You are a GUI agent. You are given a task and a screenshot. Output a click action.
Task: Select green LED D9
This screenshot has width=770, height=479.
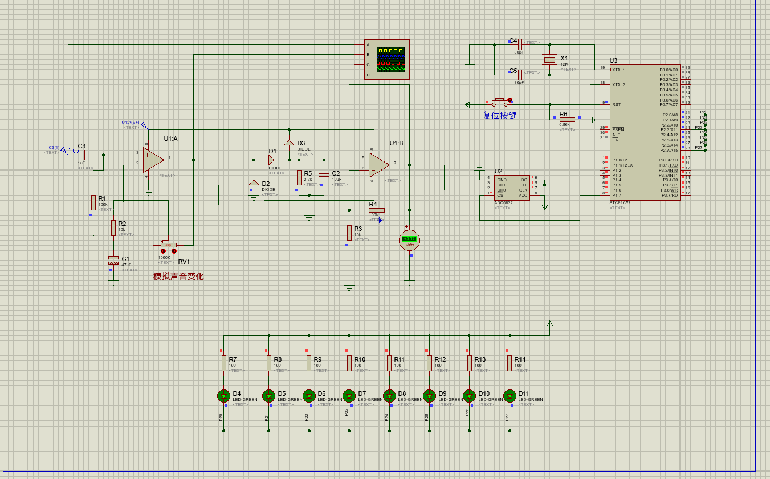tap(430, 396)
